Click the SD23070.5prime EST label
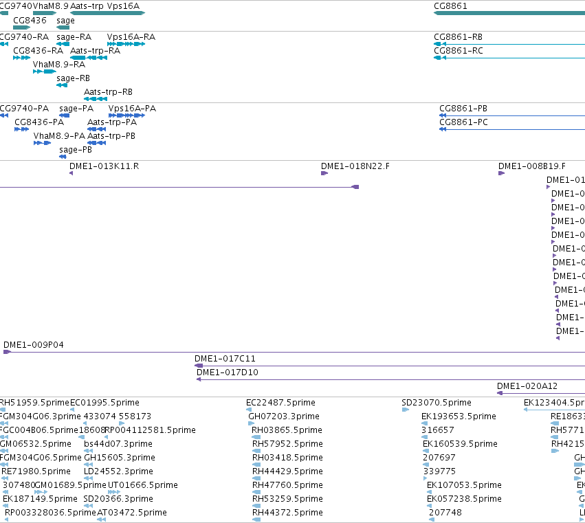 (437, 403)
